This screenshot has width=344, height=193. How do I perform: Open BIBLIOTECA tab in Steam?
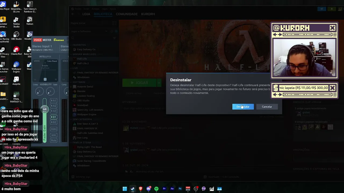(103, 14)
